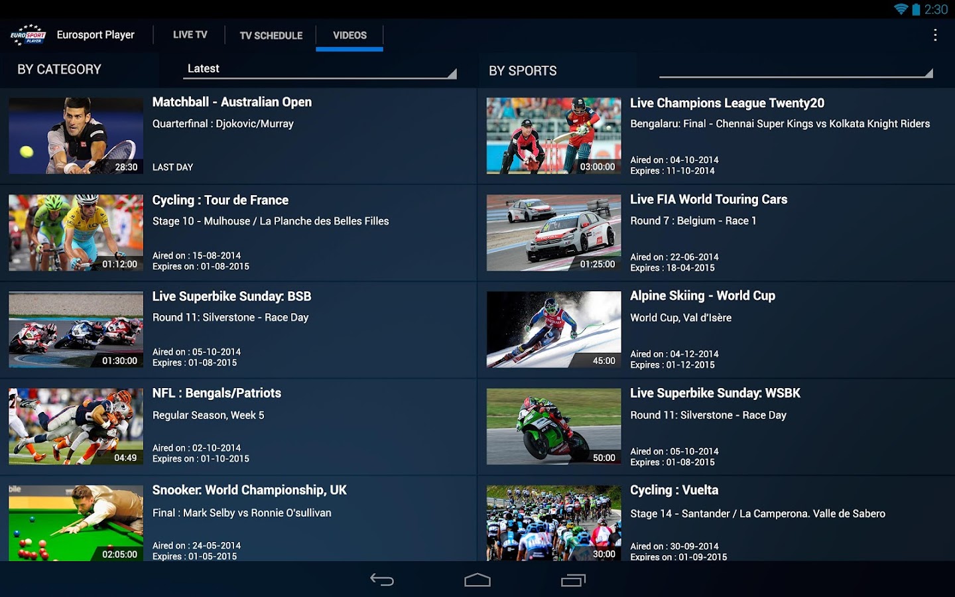Select the 'NFL : Bengals/Patriots' title
The height and width of the screenshot is (597, 955).
[217, 393]
